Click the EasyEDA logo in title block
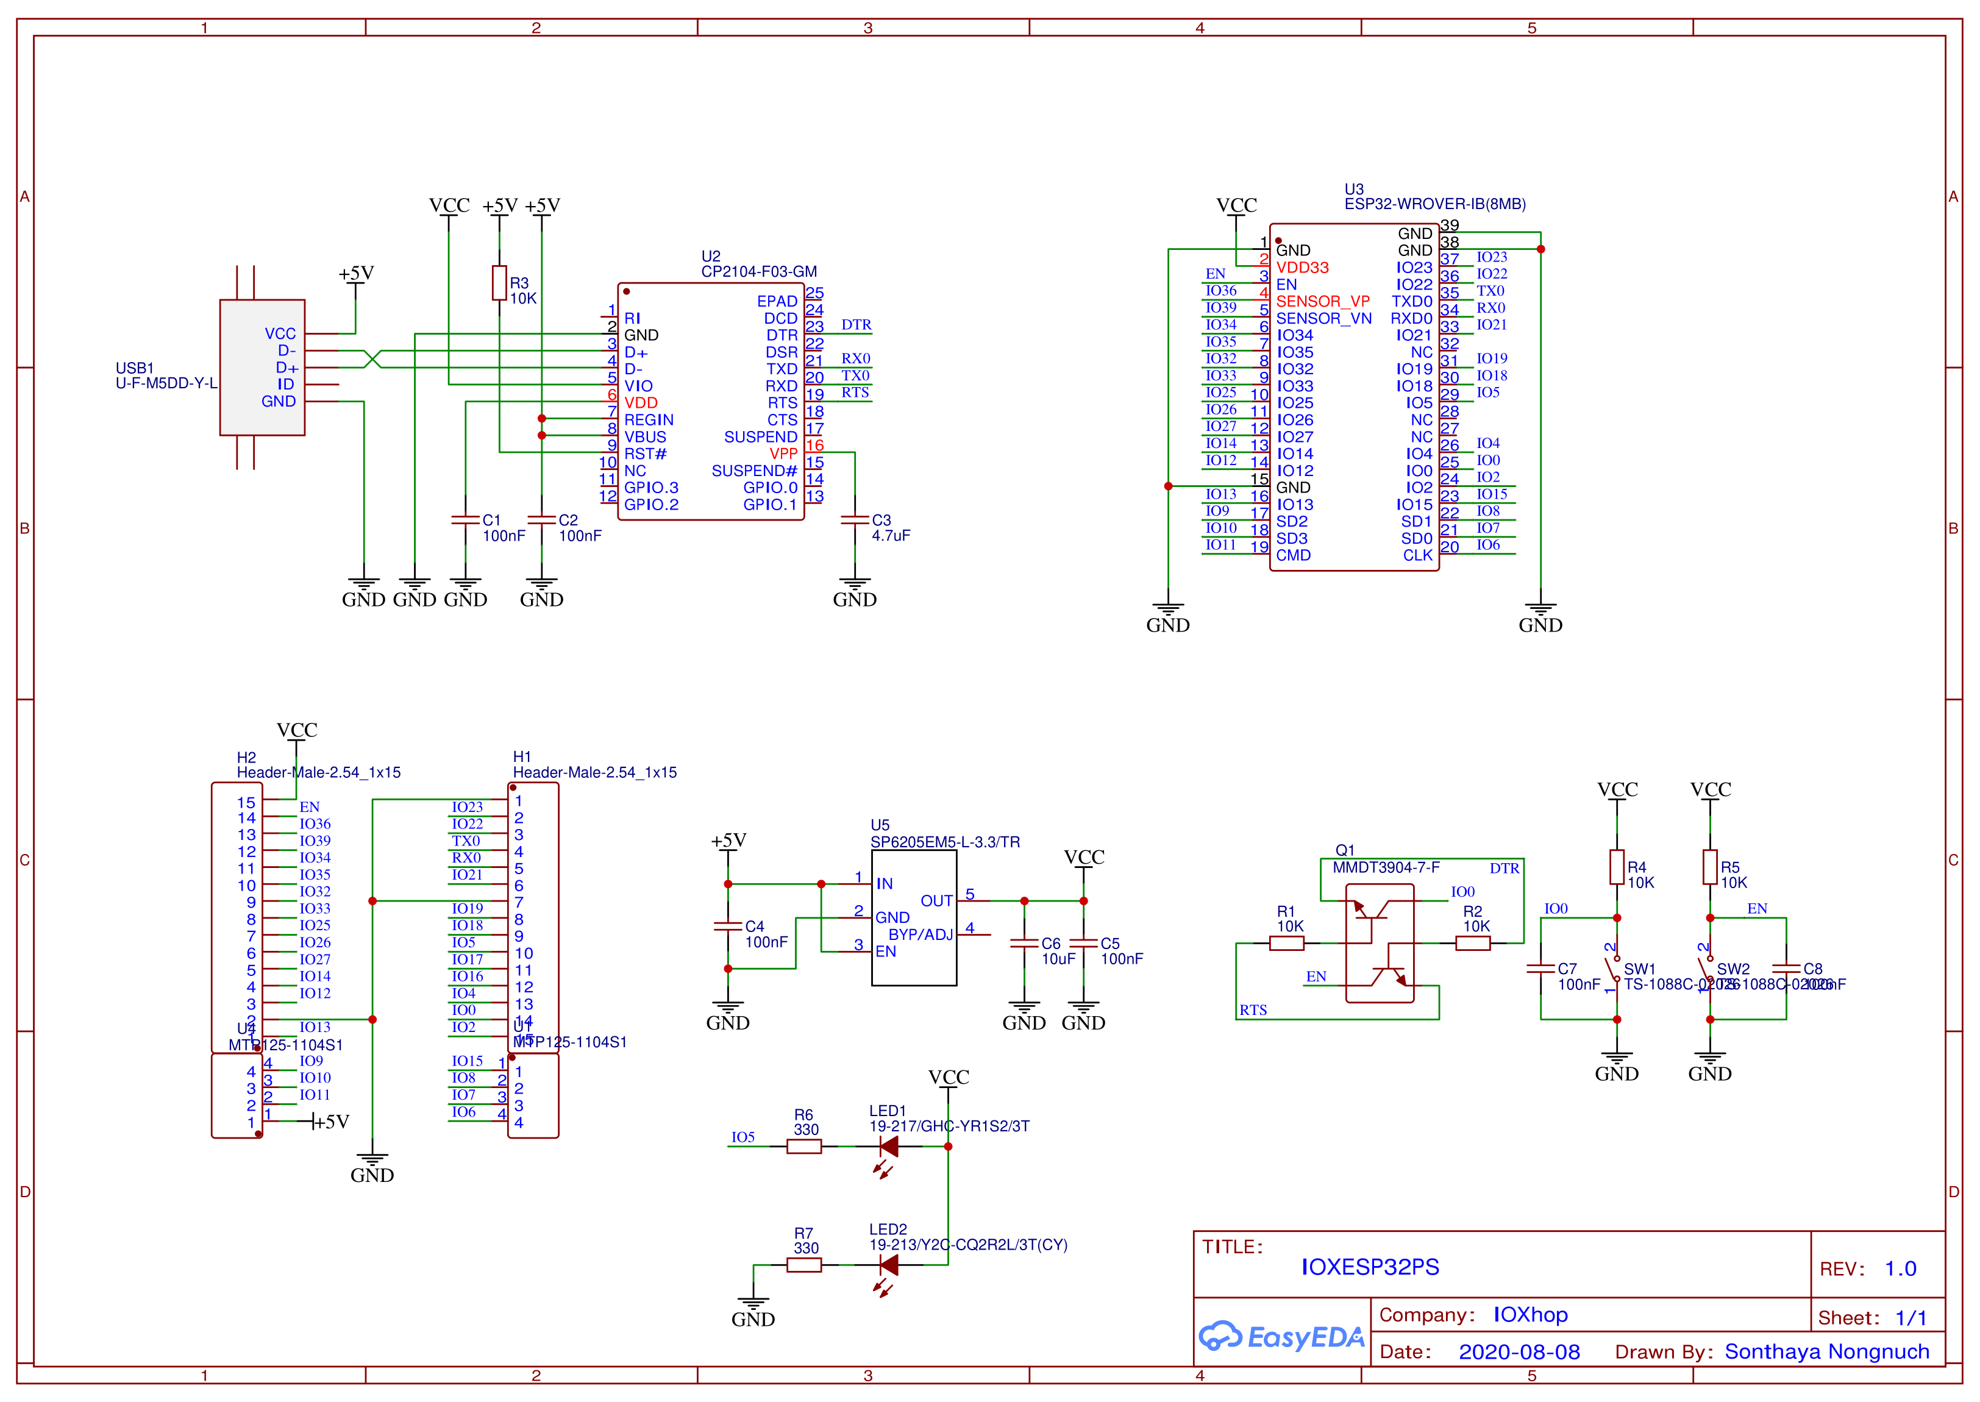 (1281, 1336)
